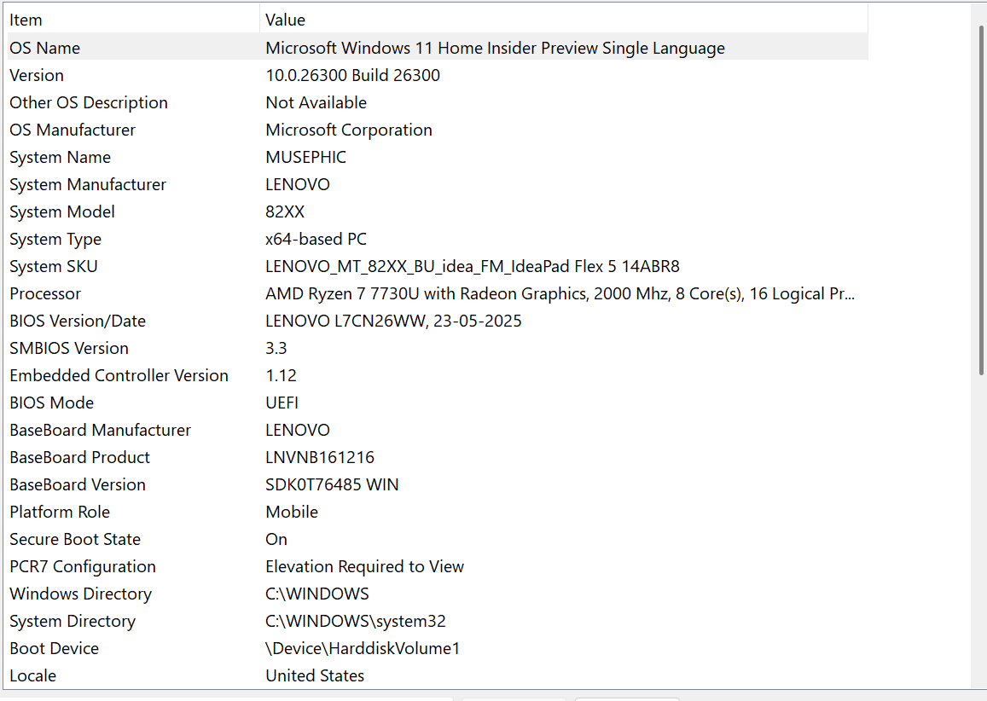Viewport: 987px width, 701px height.
Task: Select the BaseBoard Product row label
Action: click(x=80, y=457)
